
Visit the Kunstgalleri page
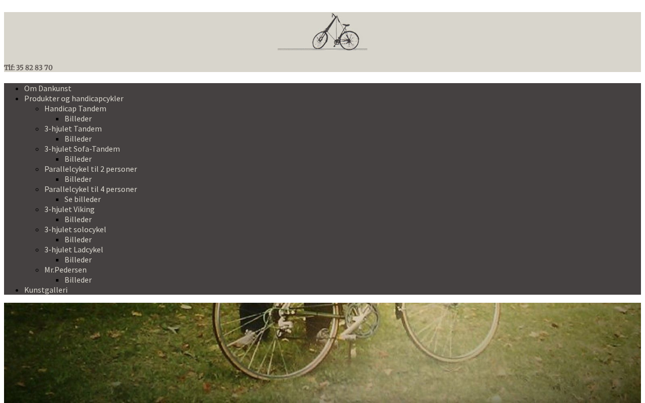point(46,290)
